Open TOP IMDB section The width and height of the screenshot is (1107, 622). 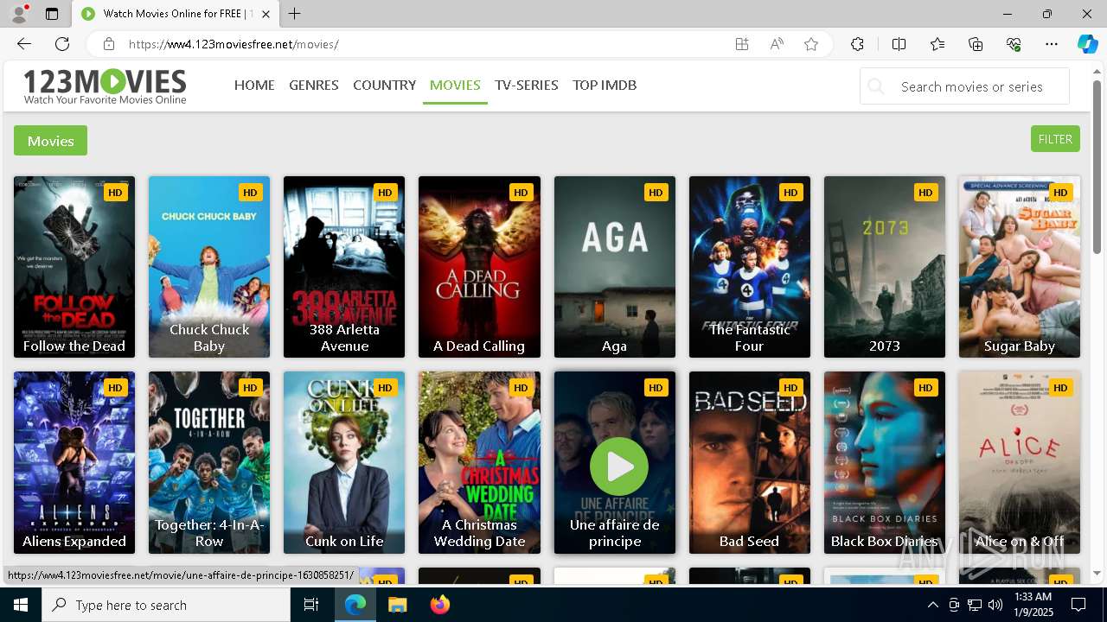[x=605, y=86]
